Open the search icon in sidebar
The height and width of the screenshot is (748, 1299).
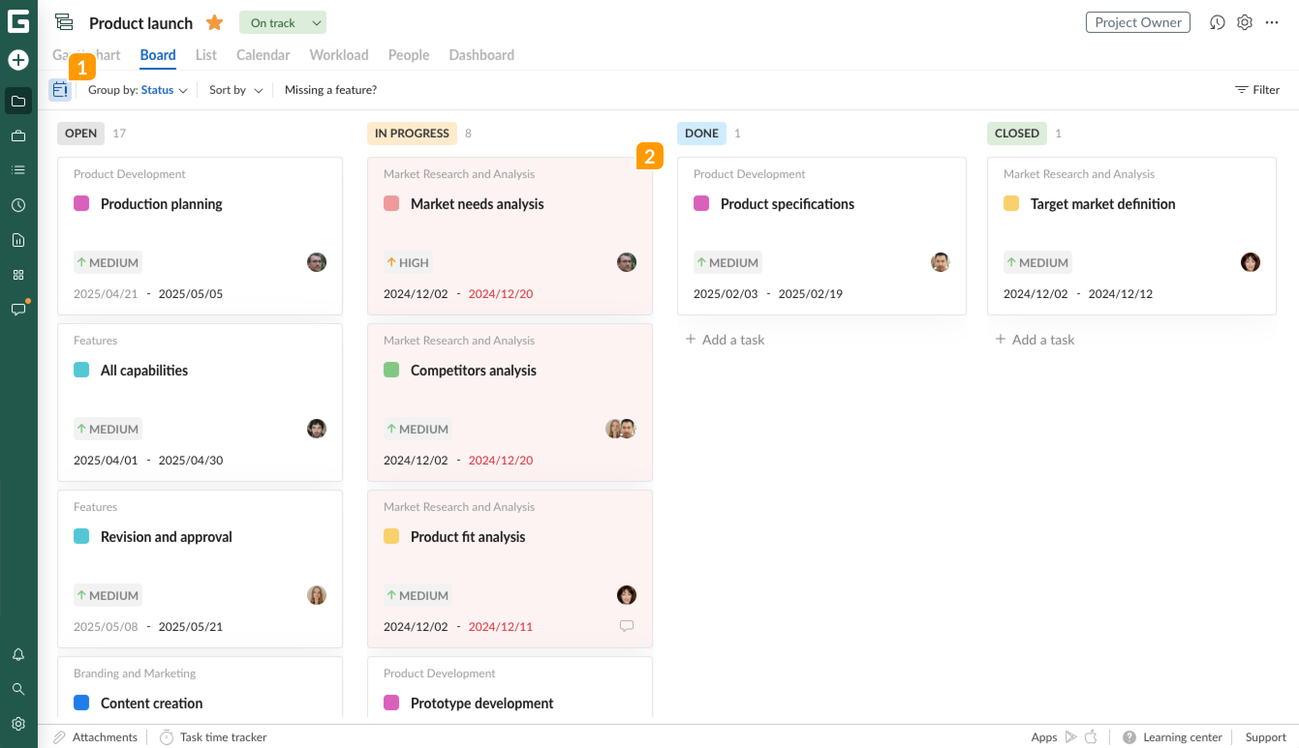[x=18, y=689]
